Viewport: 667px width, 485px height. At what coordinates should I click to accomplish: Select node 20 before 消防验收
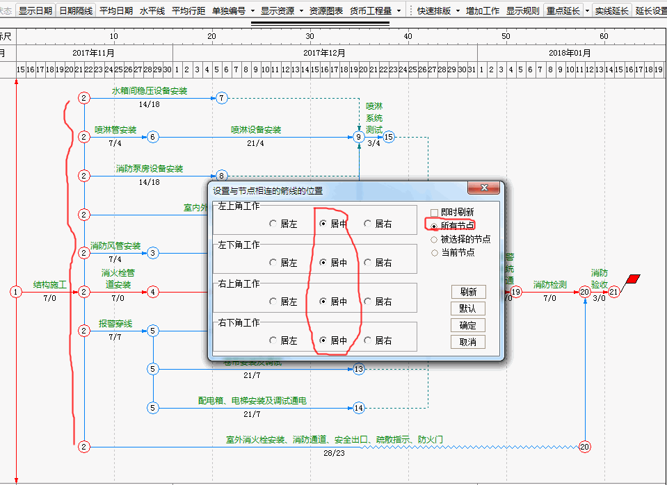pyautogui.click(x=585, y=292)
